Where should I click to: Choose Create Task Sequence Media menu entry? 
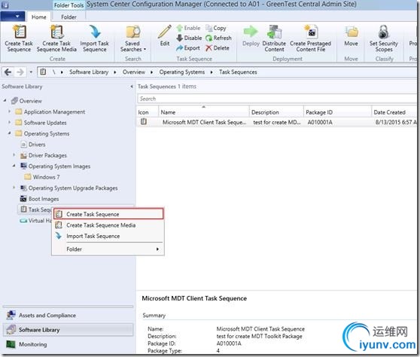[x=108, y=225]
